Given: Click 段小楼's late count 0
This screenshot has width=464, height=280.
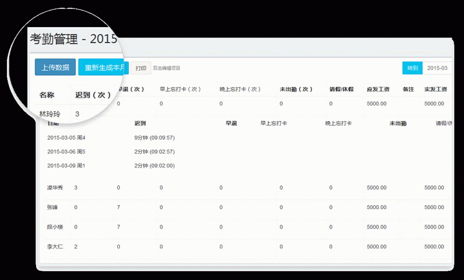Looking at the screenshot, I should point(76,227).
